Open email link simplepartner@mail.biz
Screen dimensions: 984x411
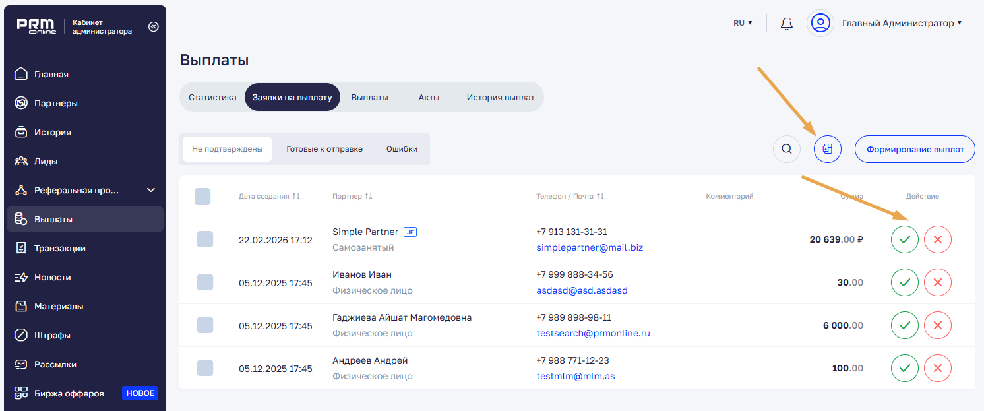pos(590,247)
